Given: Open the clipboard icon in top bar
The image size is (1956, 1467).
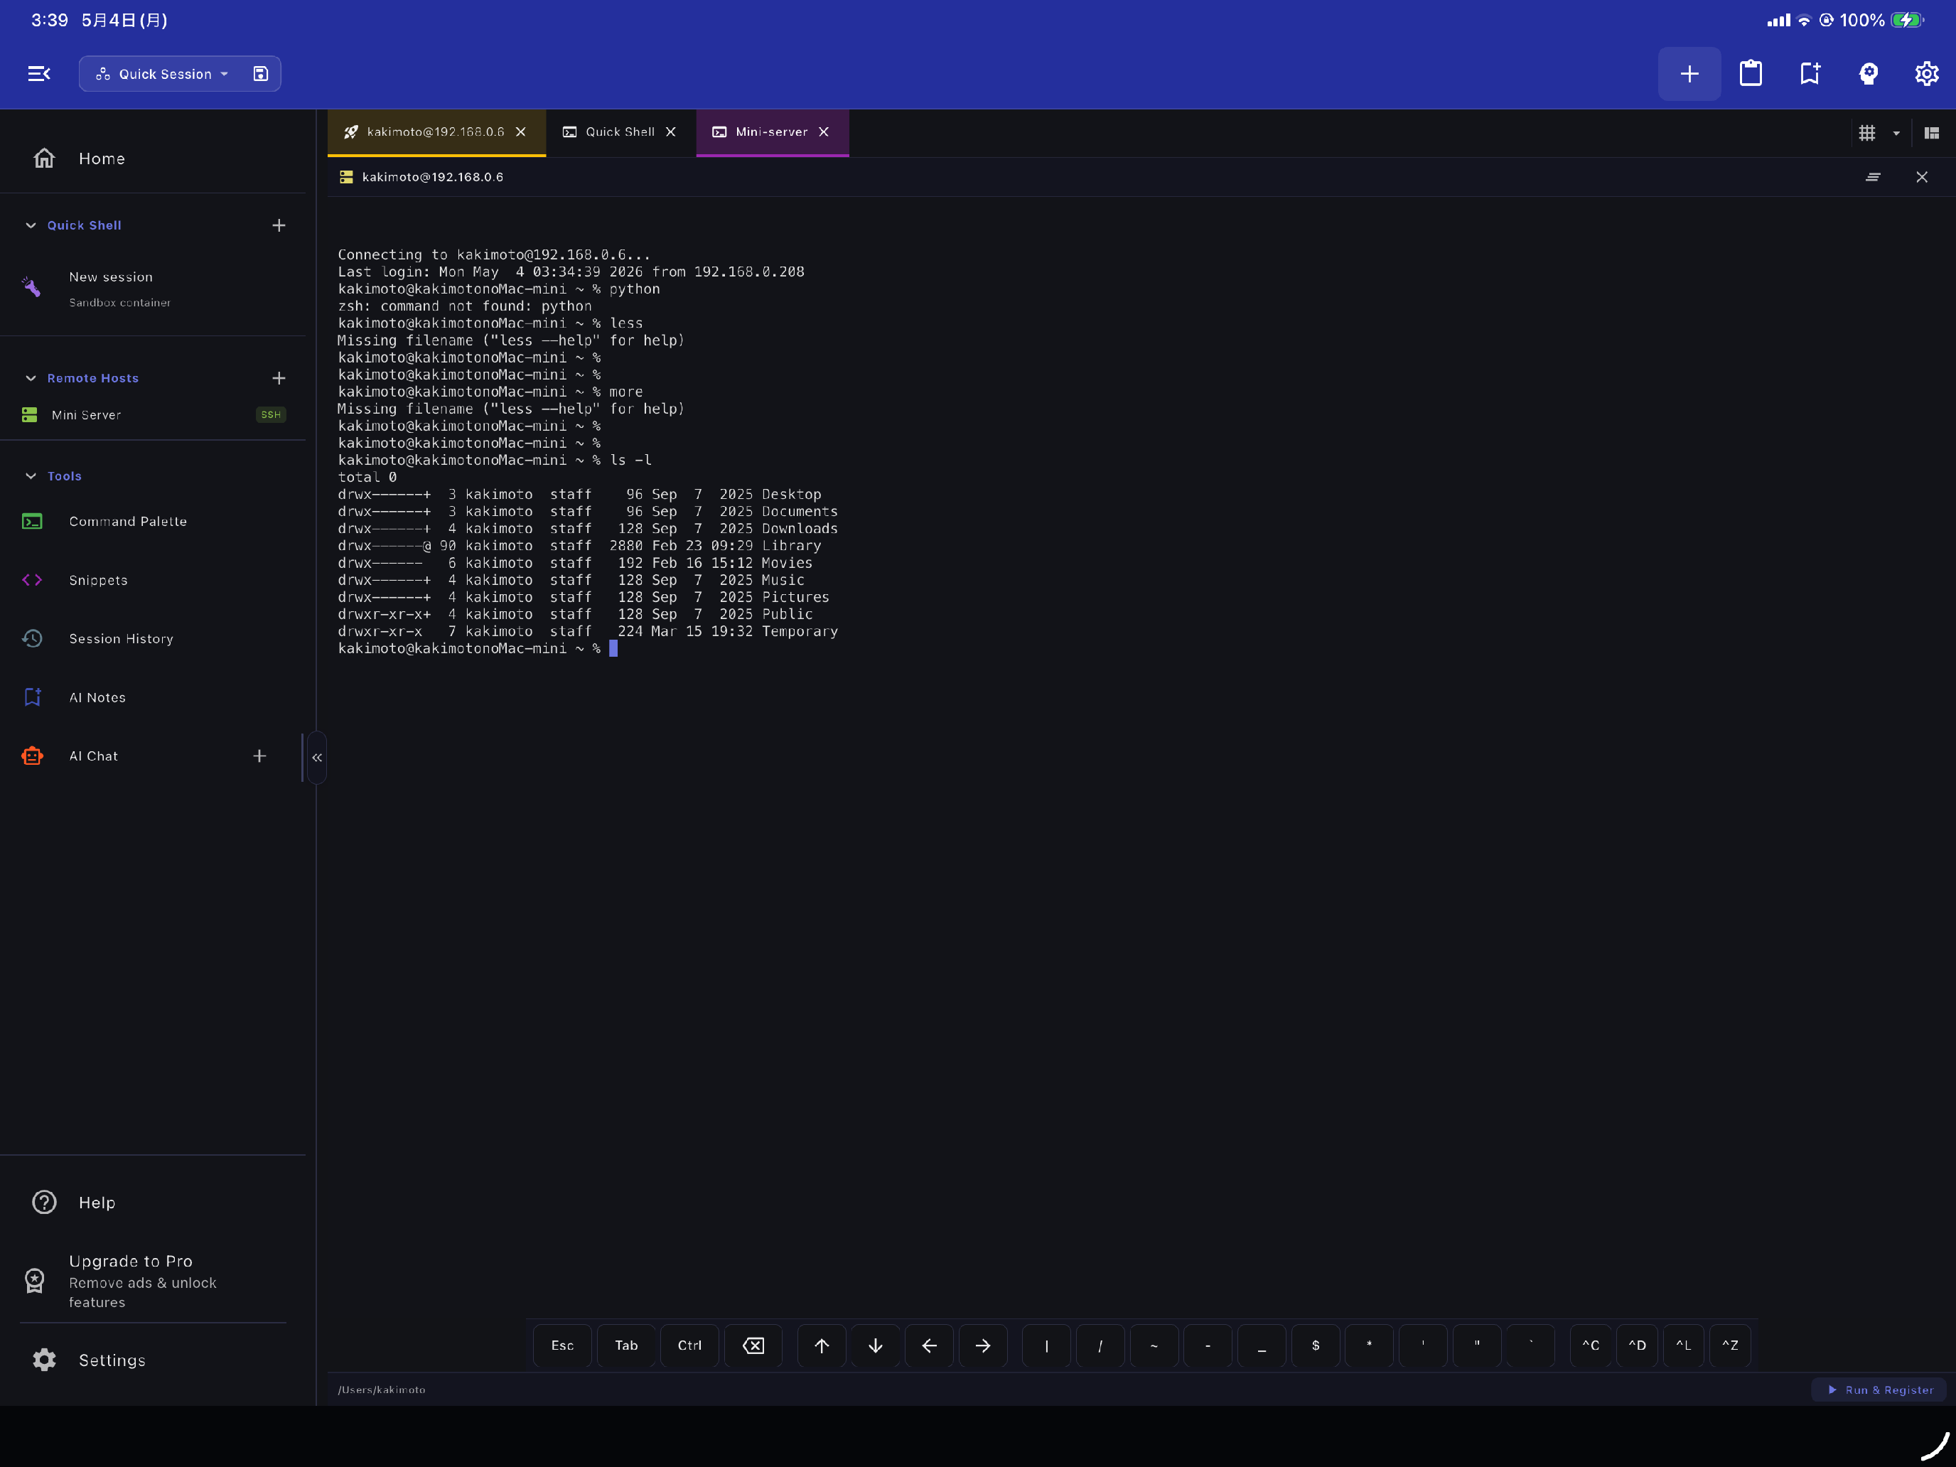Looking at the screenshot, I should 1751,73.
